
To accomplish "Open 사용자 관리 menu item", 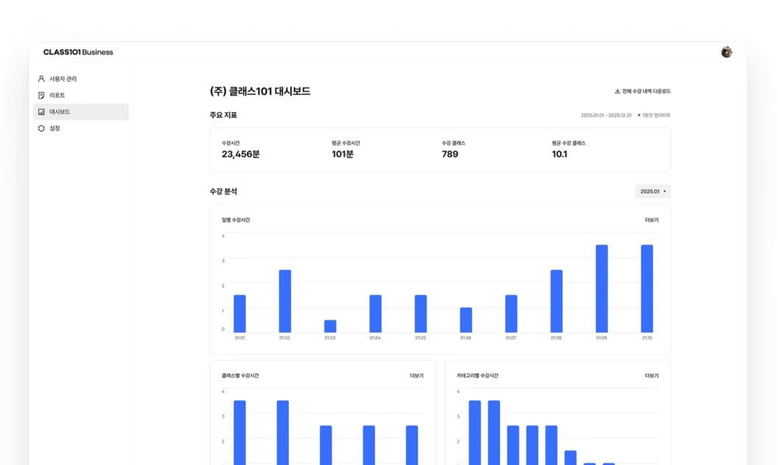I will click(81, 79).
